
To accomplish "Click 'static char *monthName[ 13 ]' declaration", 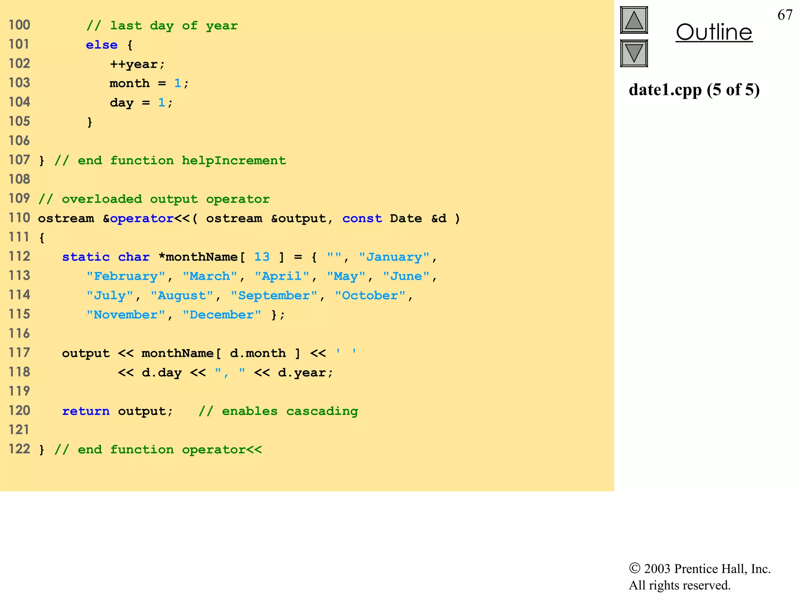I will point(173,257).
